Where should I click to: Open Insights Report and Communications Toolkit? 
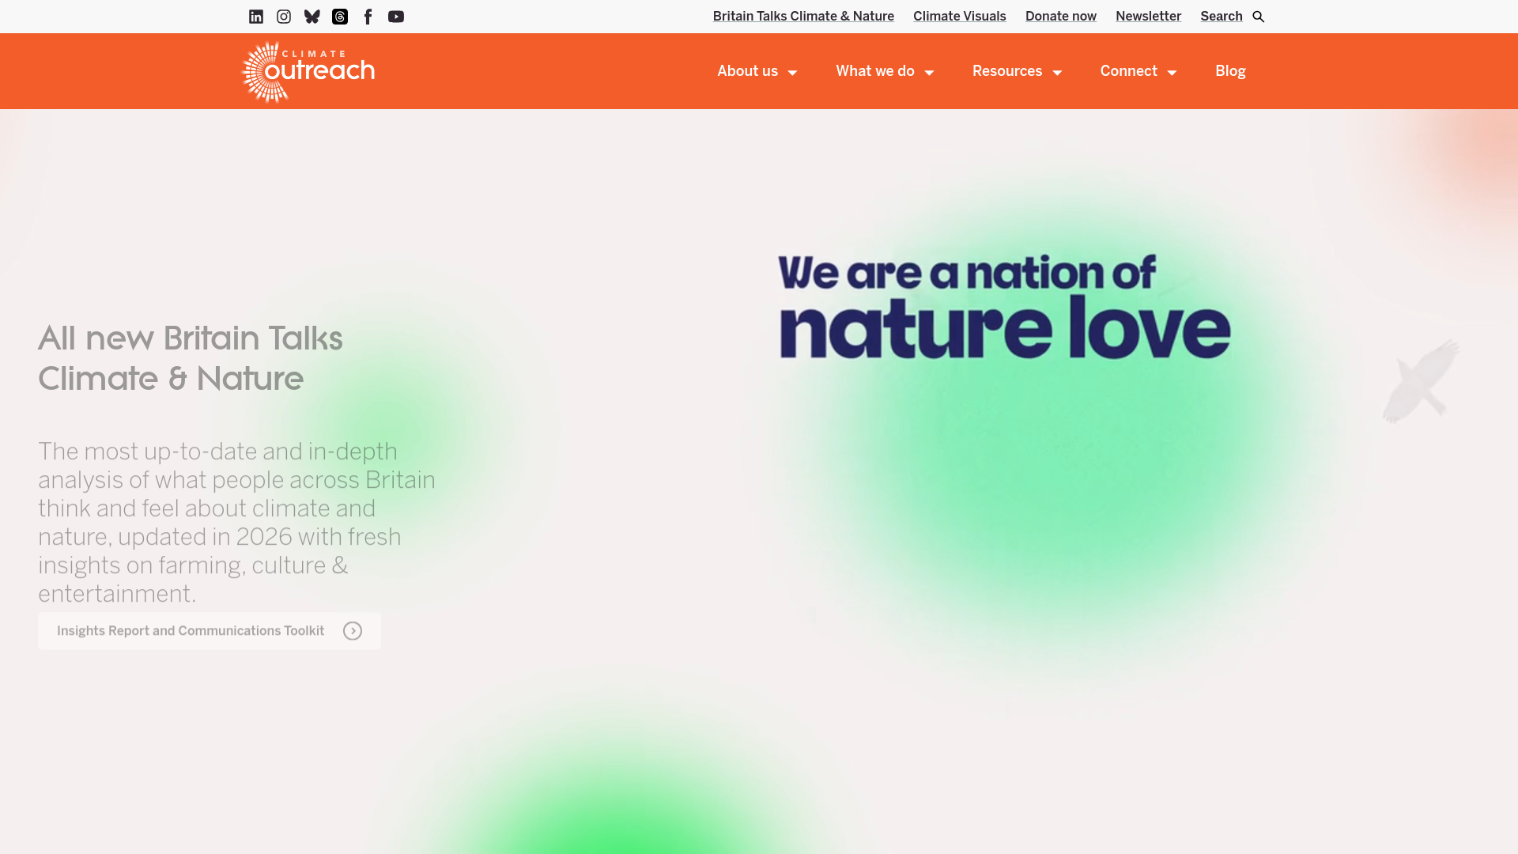(x=210, y=631)
